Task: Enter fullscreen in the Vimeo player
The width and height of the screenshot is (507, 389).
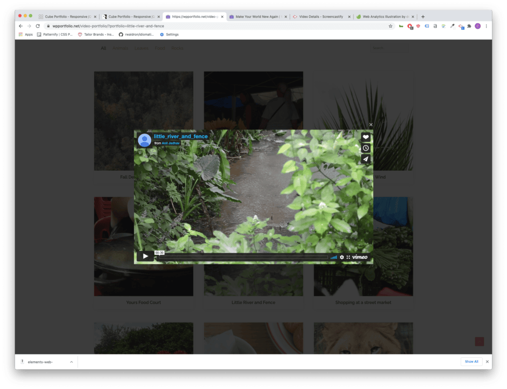Action: 348,257
